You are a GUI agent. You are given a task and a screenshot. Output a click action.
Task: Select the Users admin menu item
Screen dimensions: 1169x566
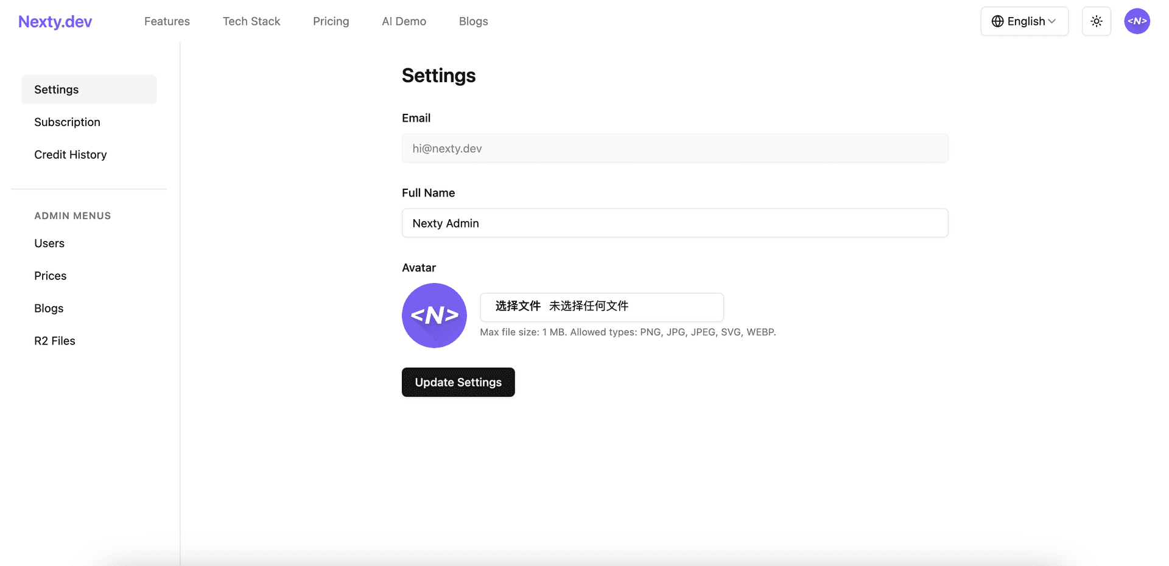tap(49, 243)
